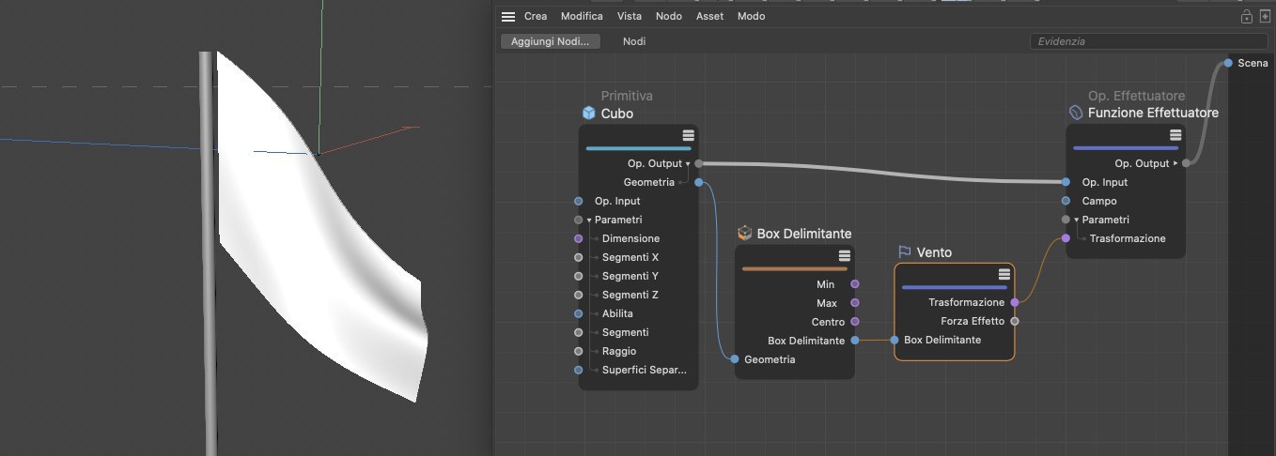Open the Vento node options menu icon
This screenshot has width=1276, height=456.
[x=1004, y=274]
